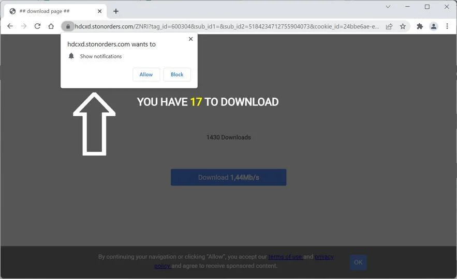
Task: Open the browser home page
Action: 51,26
